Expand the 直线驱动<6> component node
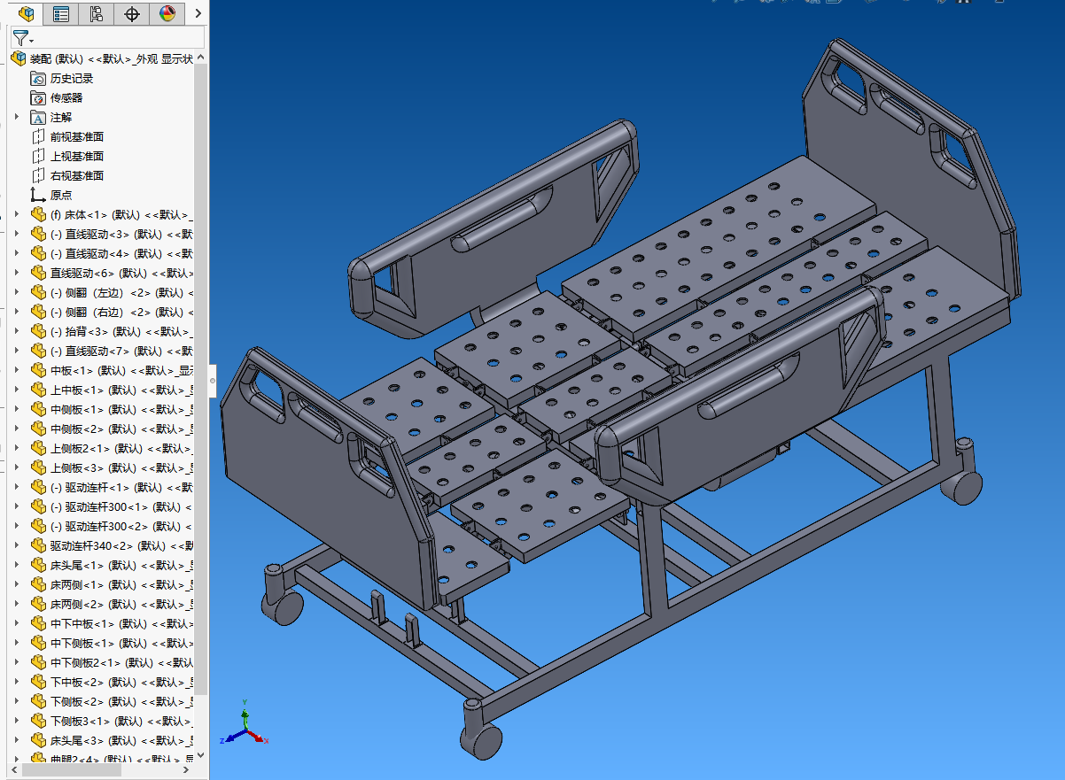Image resolution: width=1065 pixels, height=780 pixels. pyautogui.click(x=16, y=274)
